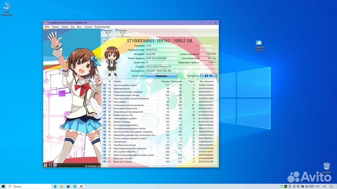The width and height of the screenshot is (337, 189).
Task: Click the Число включений count field
Action: (x=208, y=58)
